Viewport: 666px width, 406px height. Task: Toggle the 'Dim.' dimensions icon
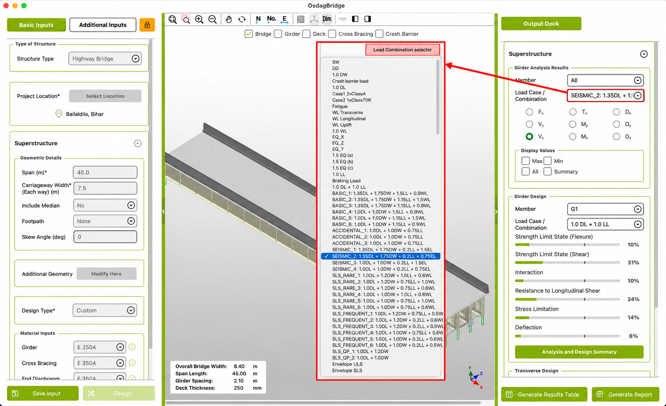point(327,19)
